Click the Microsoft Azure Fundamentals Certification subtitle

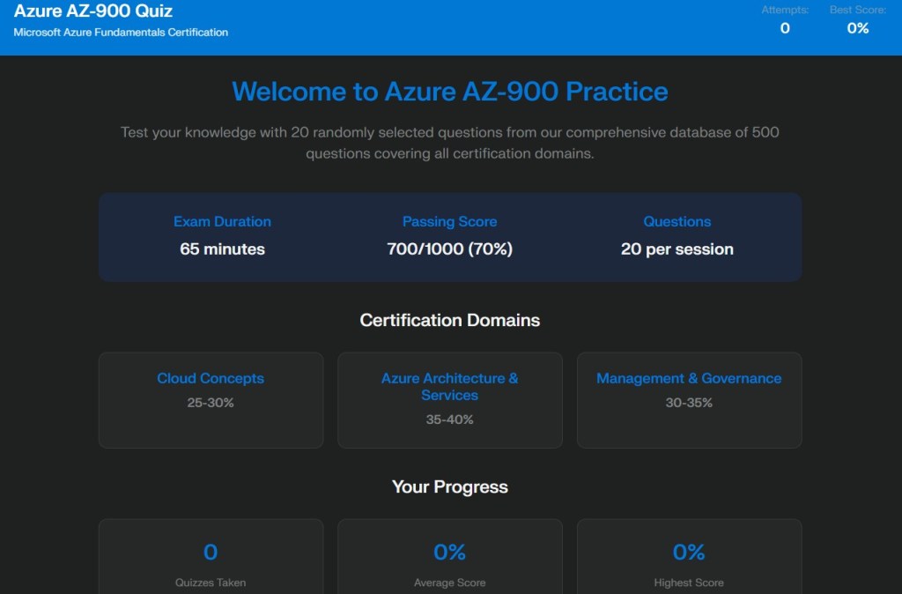pos(121,33)
